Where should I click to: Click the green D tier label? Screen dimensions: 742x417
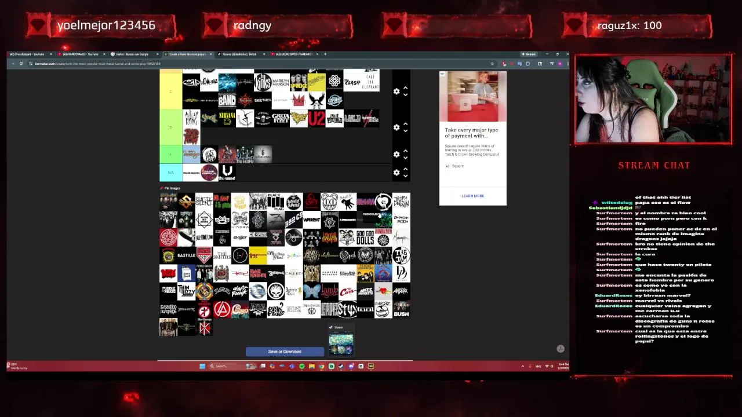170,127
